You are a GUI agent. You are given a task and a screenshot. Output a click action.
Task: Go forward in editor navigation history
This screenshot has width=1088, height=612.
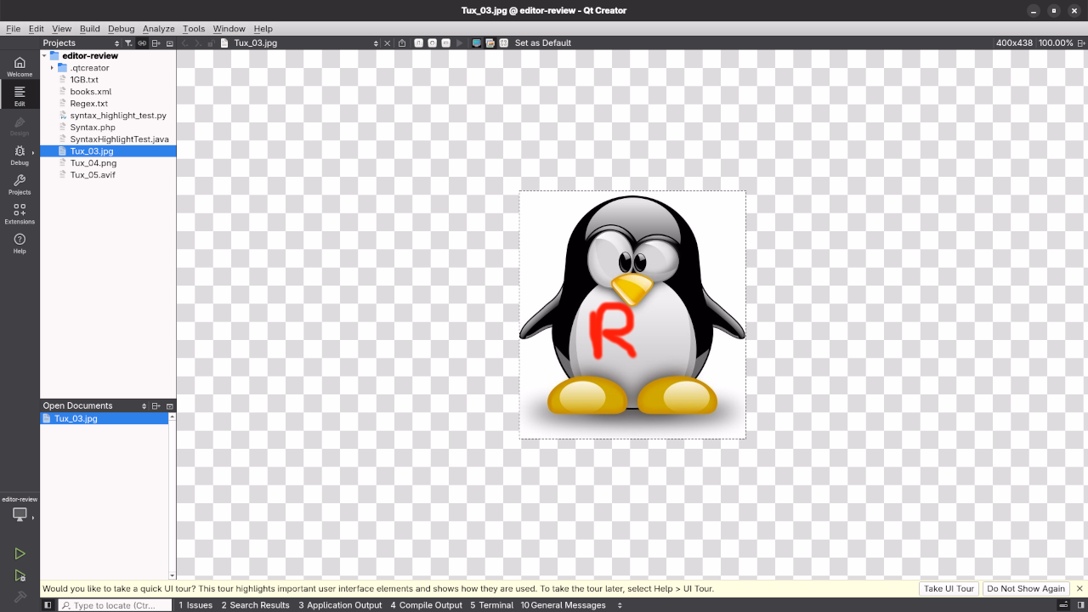click(x=197, y=42)
